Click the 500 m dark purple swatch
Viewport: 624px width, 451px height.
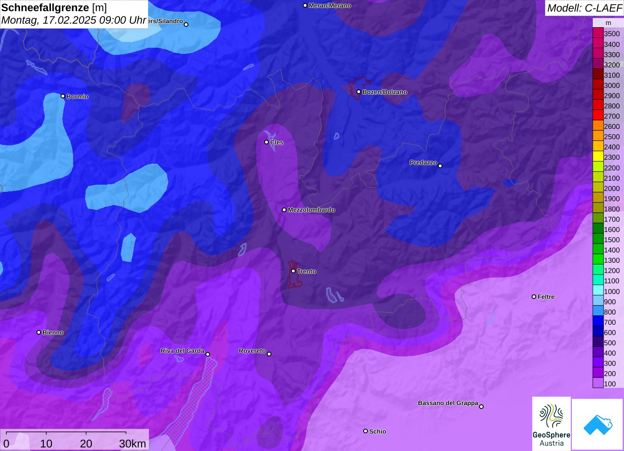click(x=598, y=342)
